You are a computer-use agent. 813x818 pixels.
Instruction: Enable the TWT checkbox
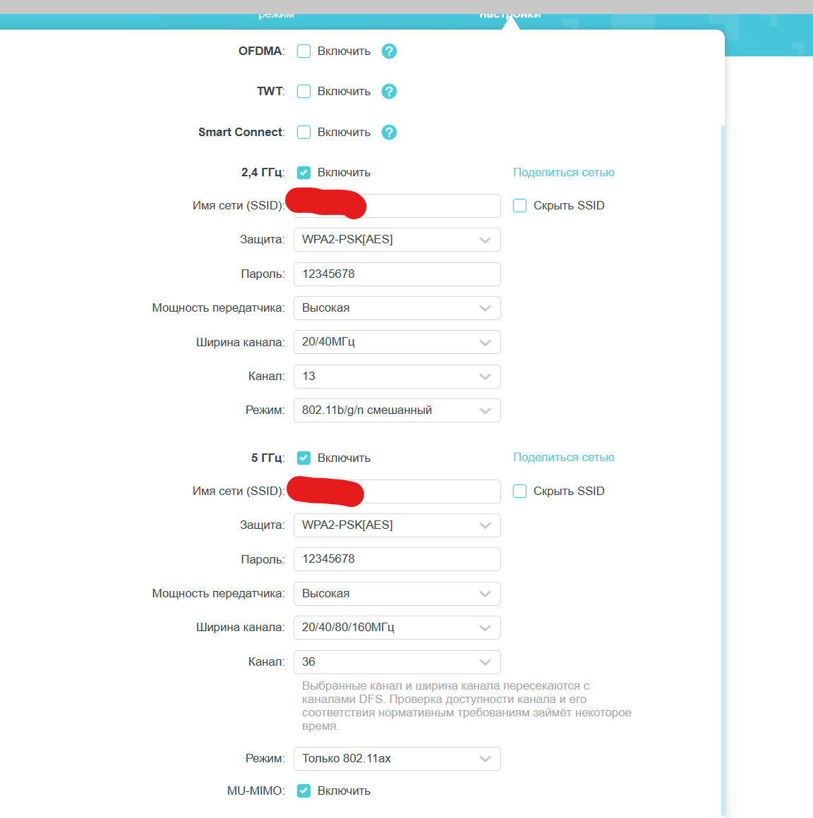(304, 92)
